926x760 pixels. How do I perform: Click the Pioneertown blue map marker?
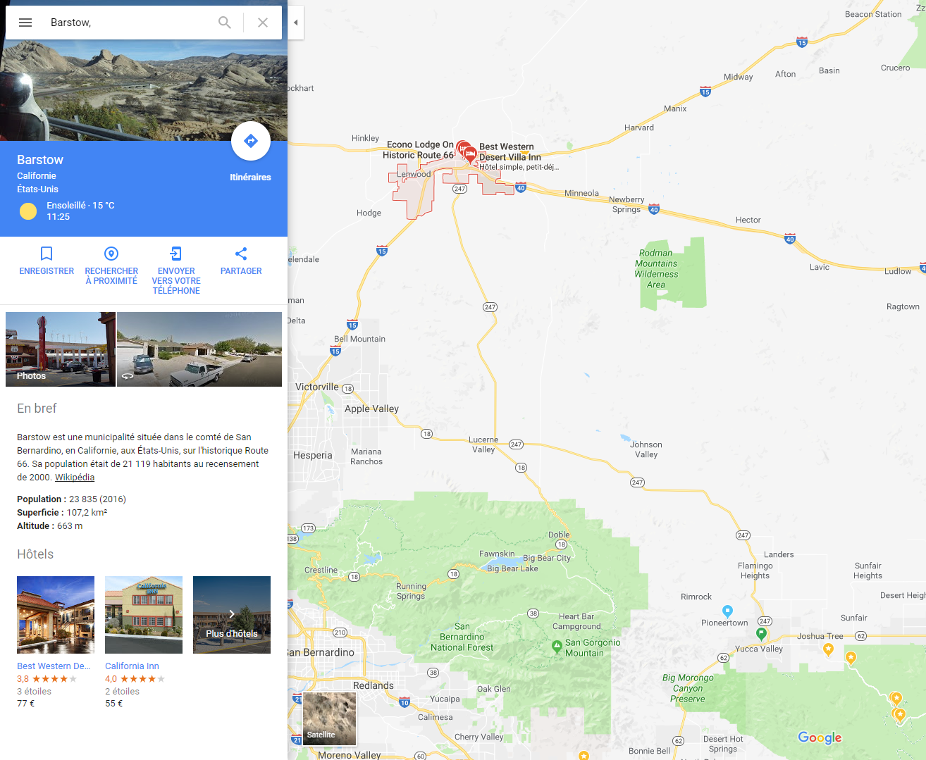click(x=727, y=611)
